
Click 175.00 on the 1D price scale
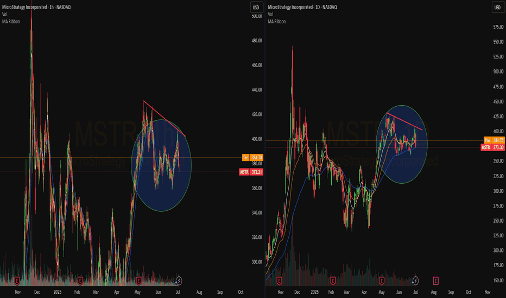(x=498, y=265)
